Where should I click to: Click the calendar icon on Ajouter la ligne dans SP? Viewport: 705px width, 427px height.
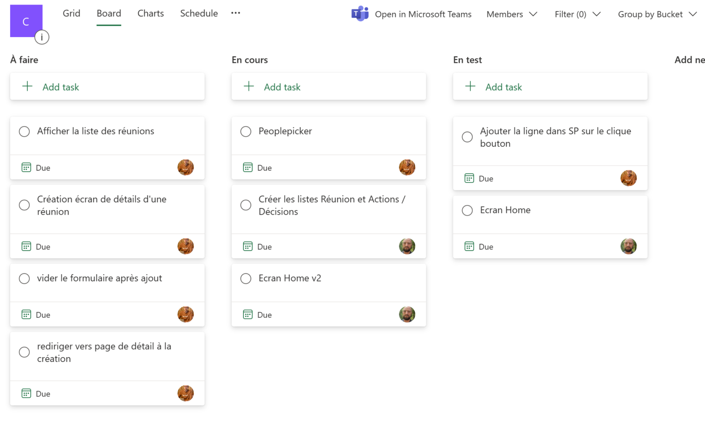(x=470, y=178)
